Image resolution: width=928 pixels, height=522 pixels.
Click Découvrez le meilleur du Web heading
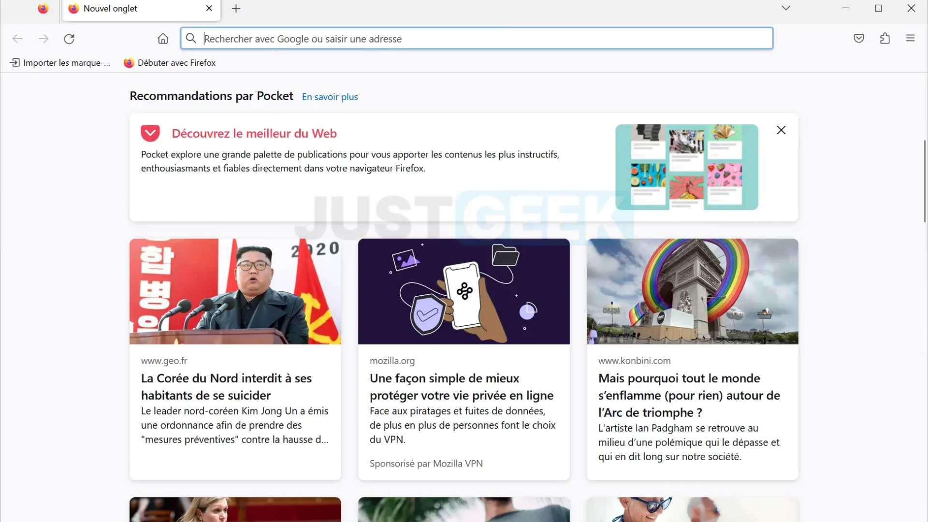pyautogui.click(x=254, y=133)
